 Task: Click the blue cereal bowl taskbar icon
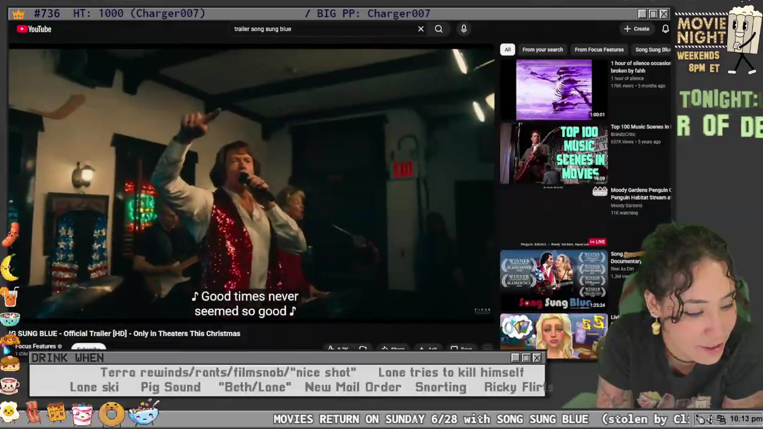click(143, 413)
